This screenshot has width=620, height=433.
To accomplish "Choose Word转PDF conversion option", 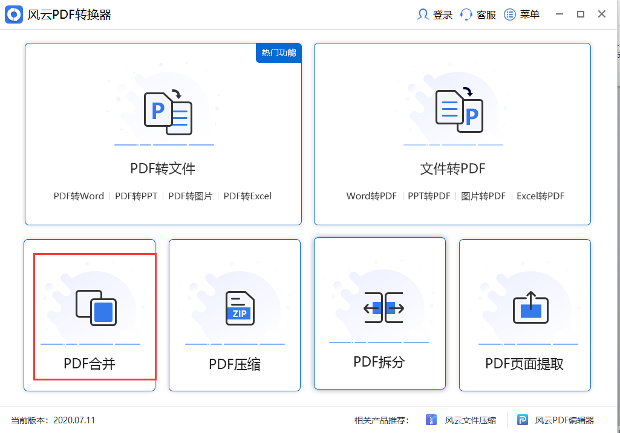I will [371, 196].
